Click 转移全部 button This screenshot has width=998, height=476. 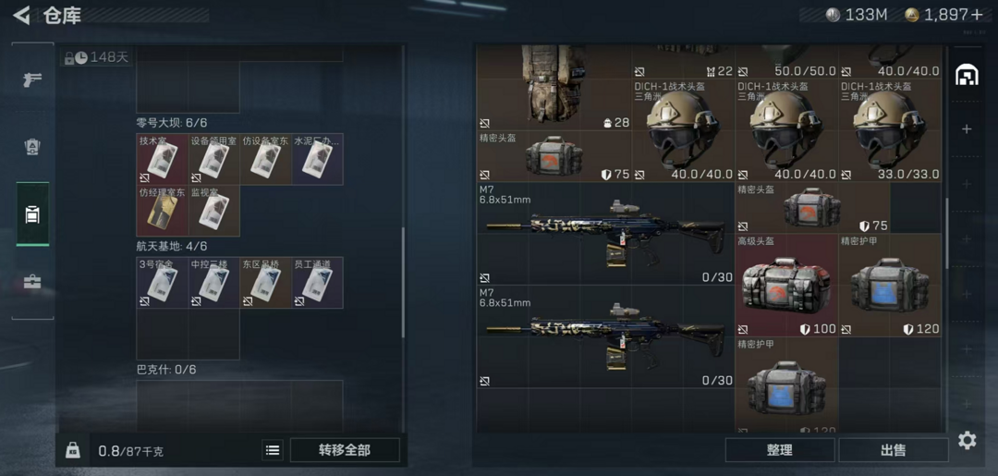[345, 450]
